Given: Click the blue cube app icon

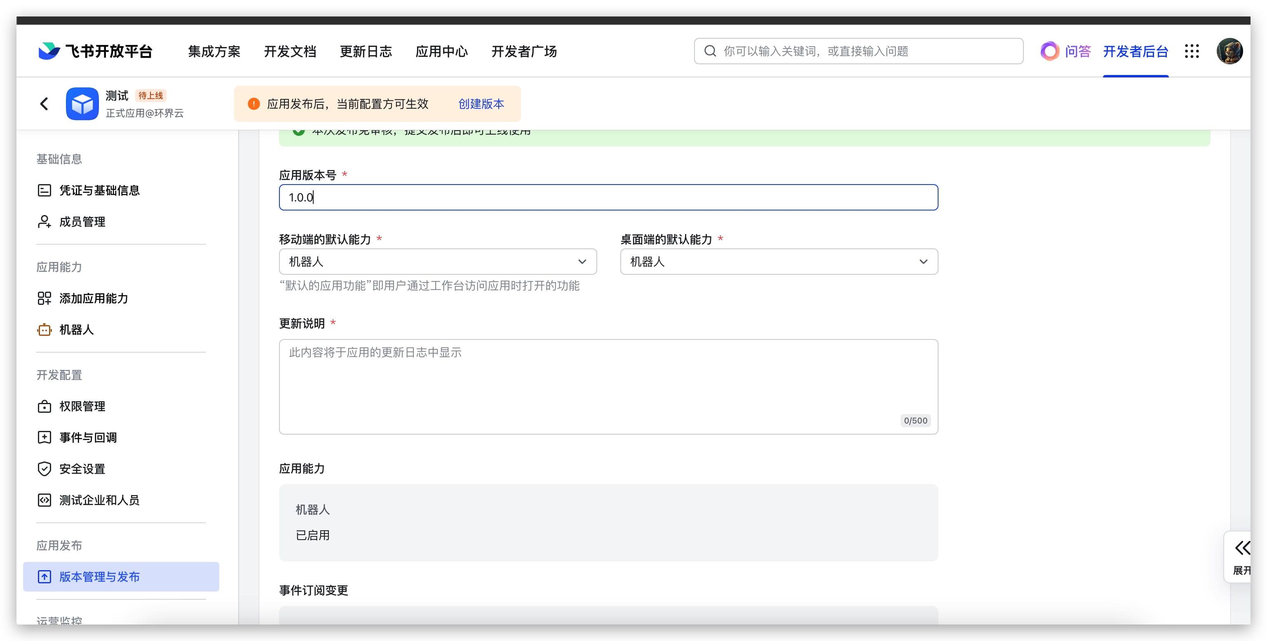Looking at the screenshot, I should [82, 104].
